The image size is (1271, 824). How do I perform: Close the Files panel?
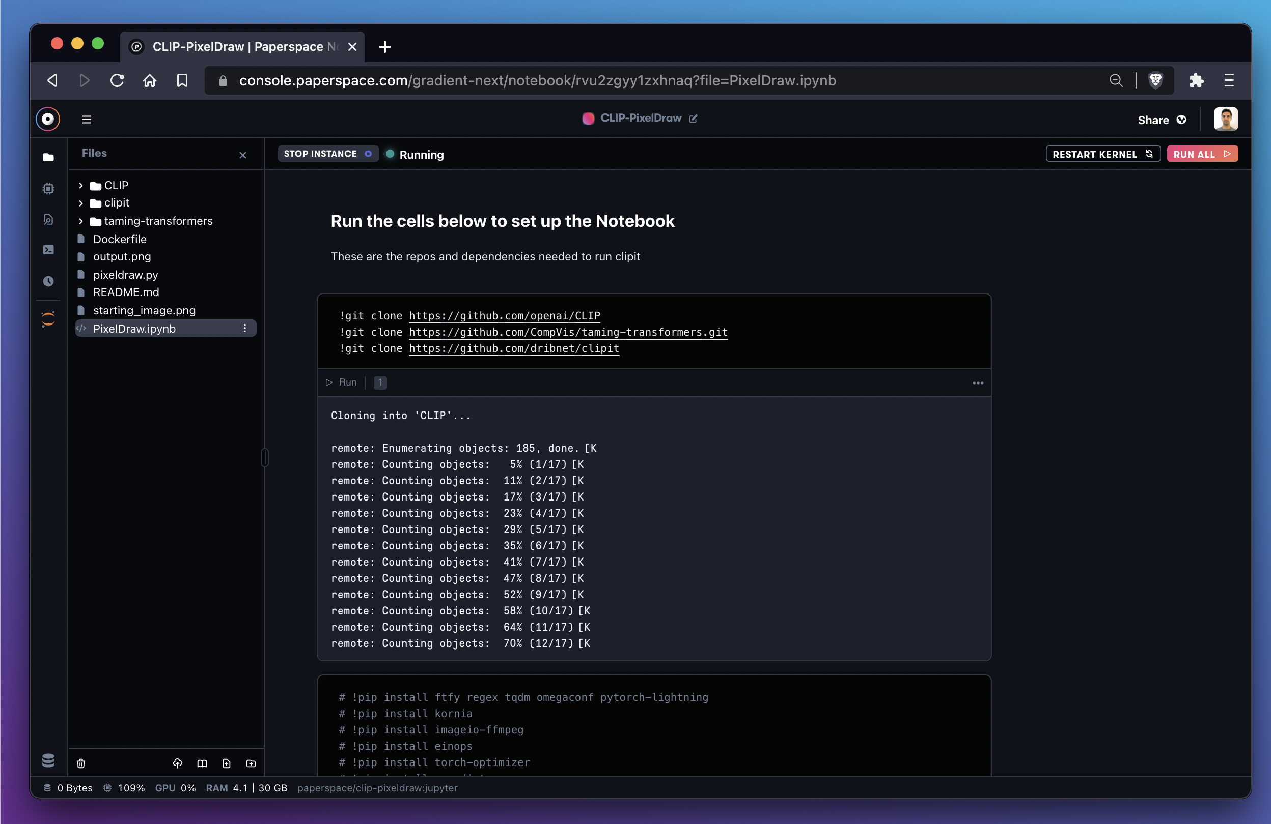(x=243, y=155)
